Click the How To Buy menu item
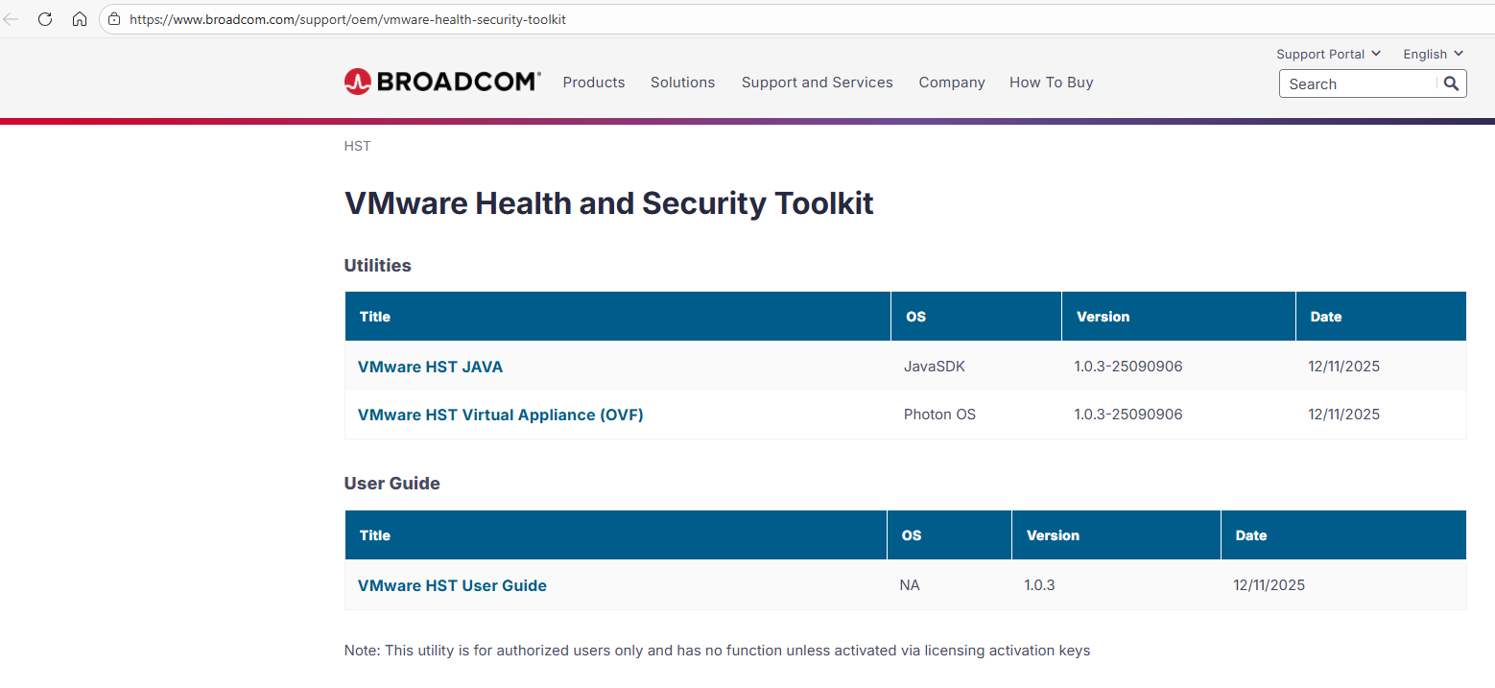The height and width of the screenshot is (688, 1495). (x=1051, y=83)
